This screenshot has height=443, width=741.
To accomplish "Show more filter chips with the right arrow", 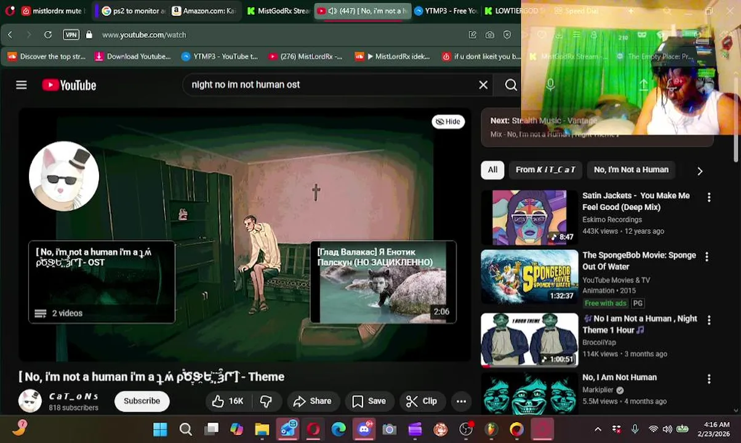I will [700, 171].
